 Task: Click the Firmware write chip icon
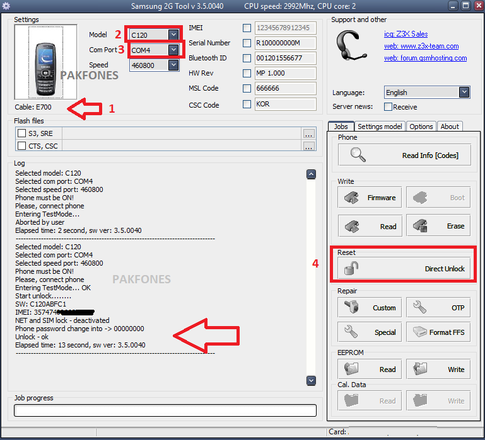click(x=351, y=198)
